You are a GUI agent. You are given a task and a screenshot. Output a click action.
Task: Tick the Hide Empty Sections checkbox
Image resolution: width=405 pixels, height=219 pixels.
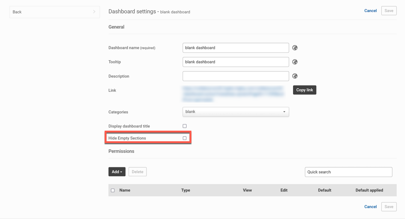[x=184, y=138]
